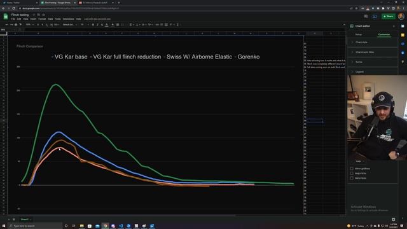Open the Zoom level dropdown
This screenshot has width=407, height=229.
click(x=30, y=25)
